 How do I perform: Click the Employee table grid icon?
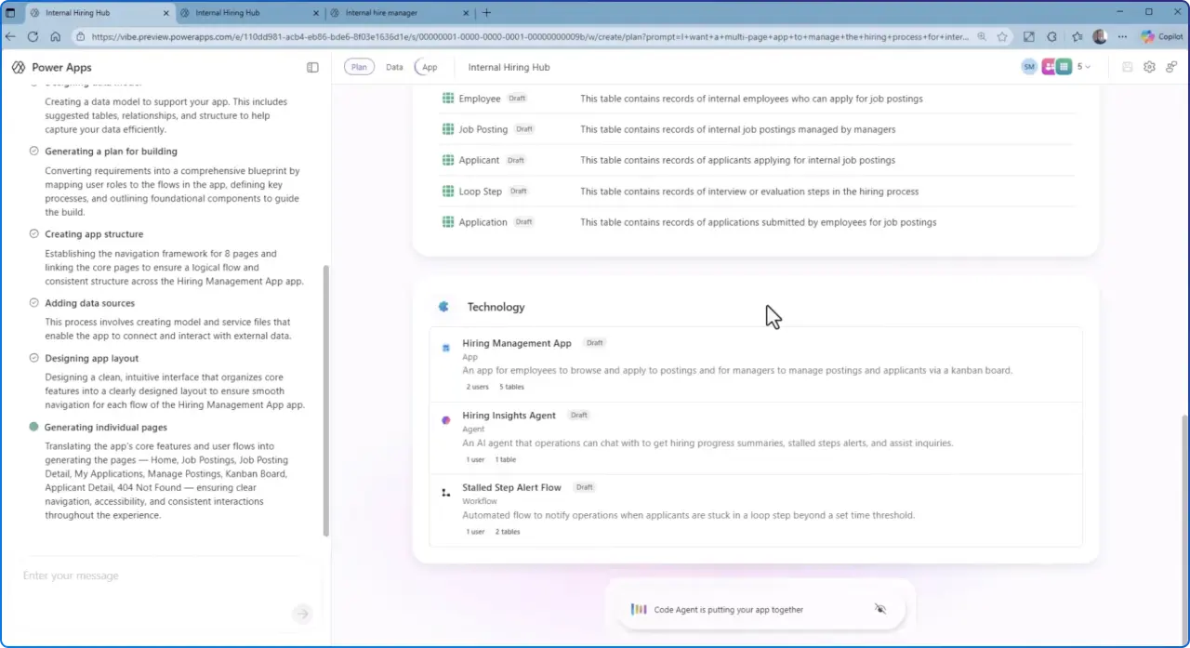(x=447, y=98)
